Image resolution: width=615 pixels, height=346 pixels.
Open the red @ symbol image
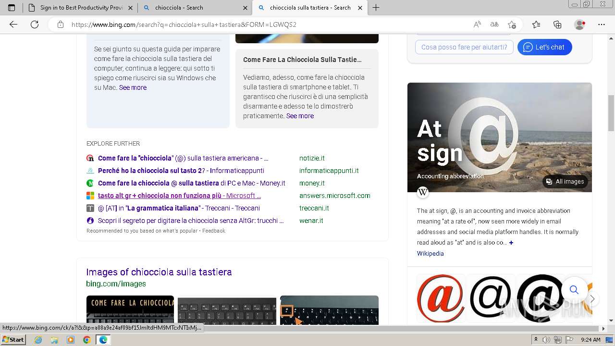point(441,298)
